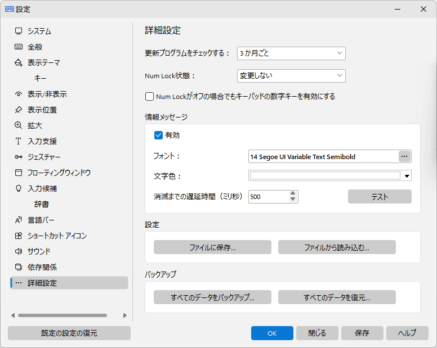
Task: Click the font browse ellipsis button
Action: coord(404,156)
